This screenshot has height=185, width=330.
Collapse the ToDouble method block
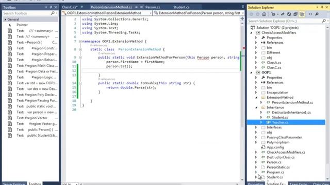[80, 83]
